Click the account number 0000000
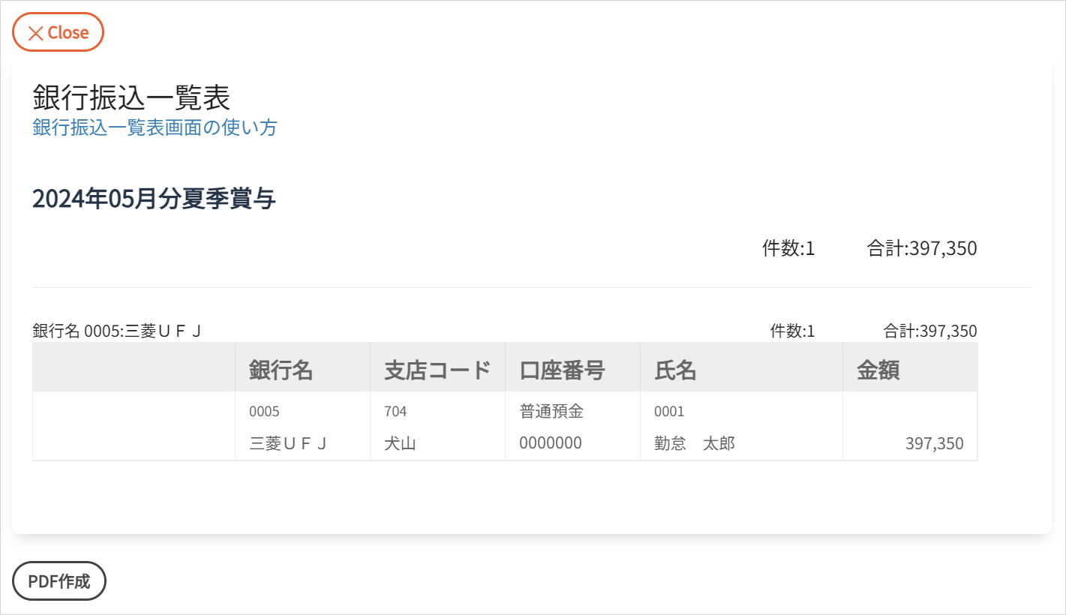Image resolution: width=1066 pixels, height=615 pixels. click(x=550, y=442)
